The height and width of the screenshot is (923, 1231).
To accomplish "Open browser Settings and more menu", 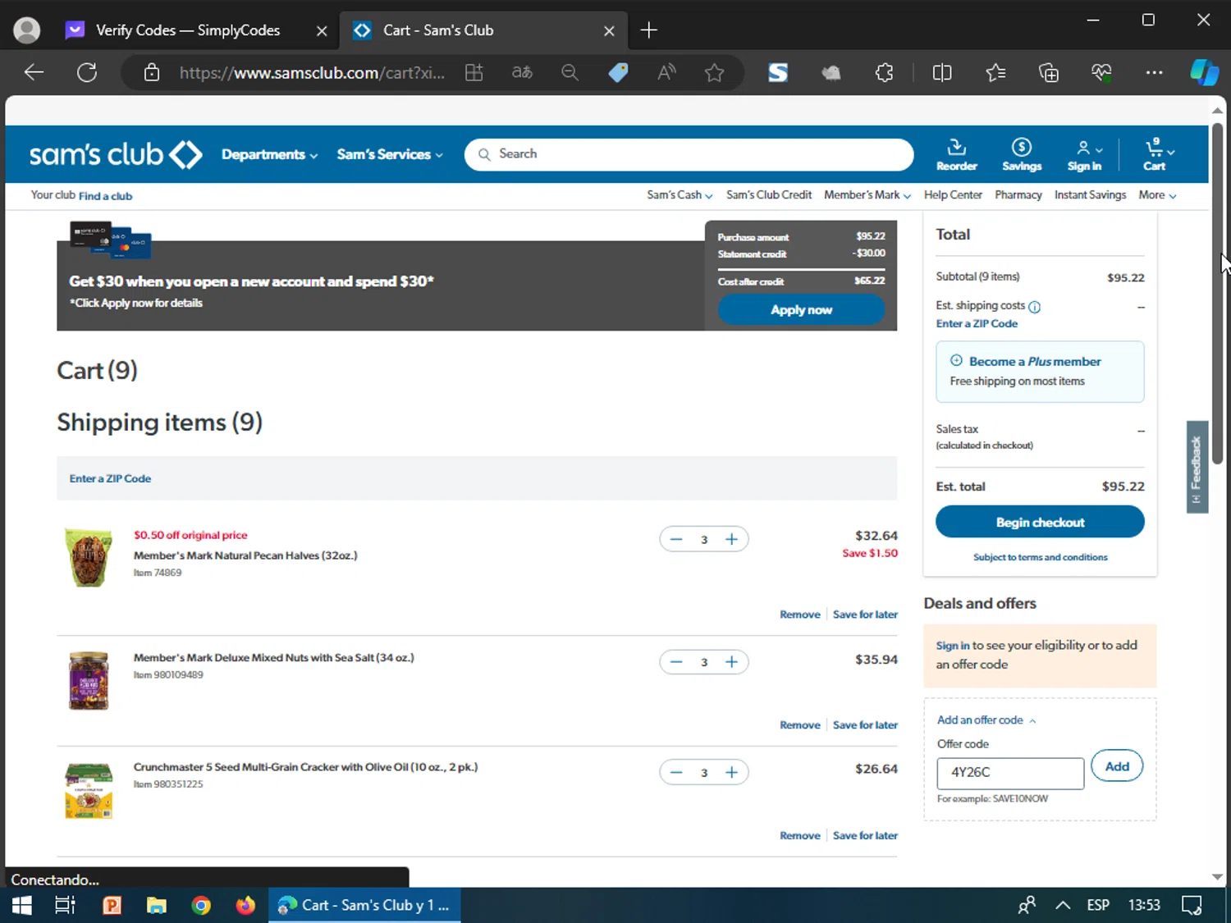I will (x=1154, y=73).
